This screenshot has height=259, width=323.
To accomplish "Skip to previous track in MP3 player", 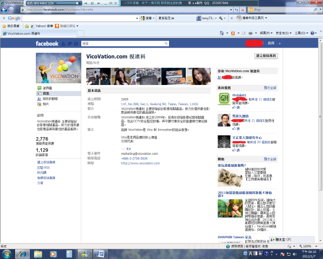I will click(86, 3).
